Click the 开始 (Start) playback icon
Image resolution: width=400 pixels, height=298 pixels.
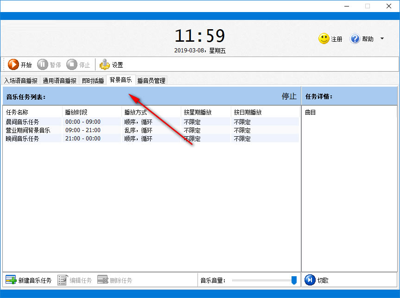(x=14, y=64)
